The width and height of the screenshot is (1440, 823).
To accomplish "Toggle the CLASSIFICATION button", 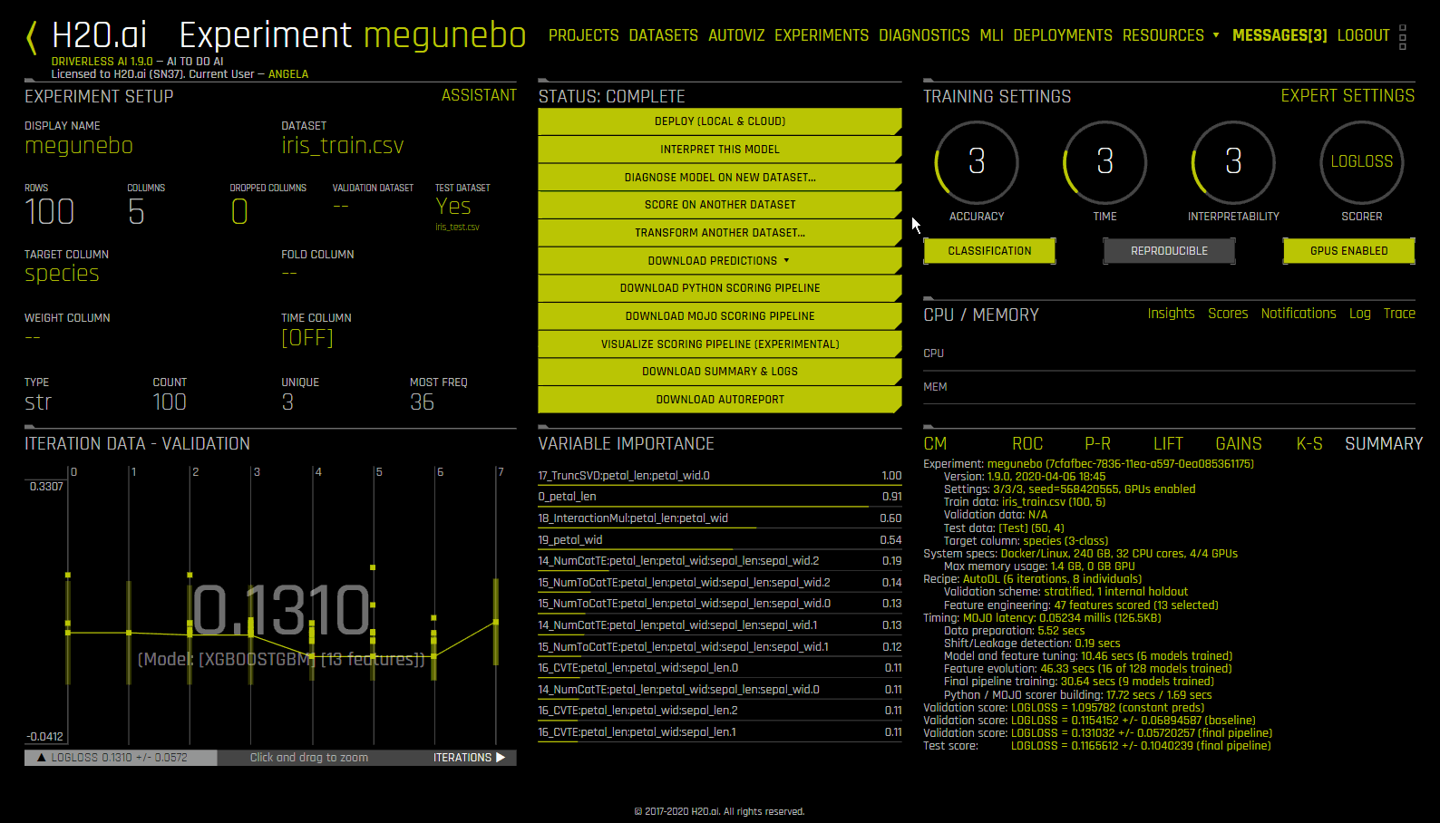I will click(989, 251).
